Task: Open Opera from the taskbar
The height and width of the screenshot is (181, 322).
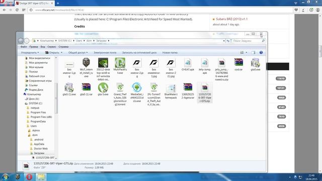Action: (x=29, y=177)
